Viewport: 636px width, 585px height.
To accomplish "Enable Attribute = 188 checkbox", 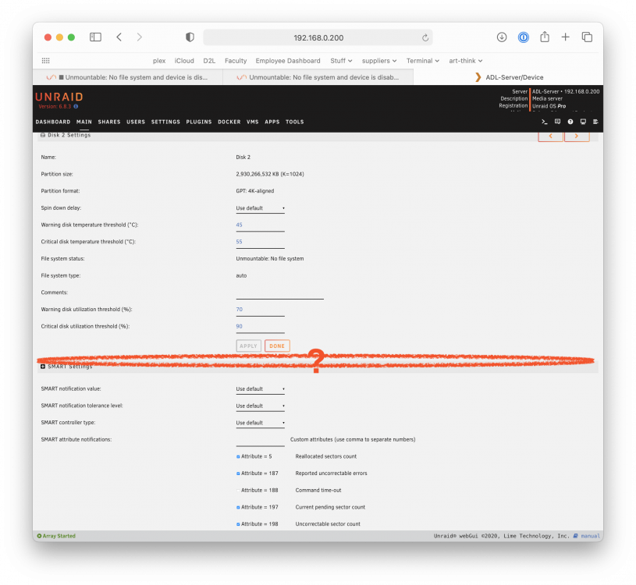I will coord(238,490).
